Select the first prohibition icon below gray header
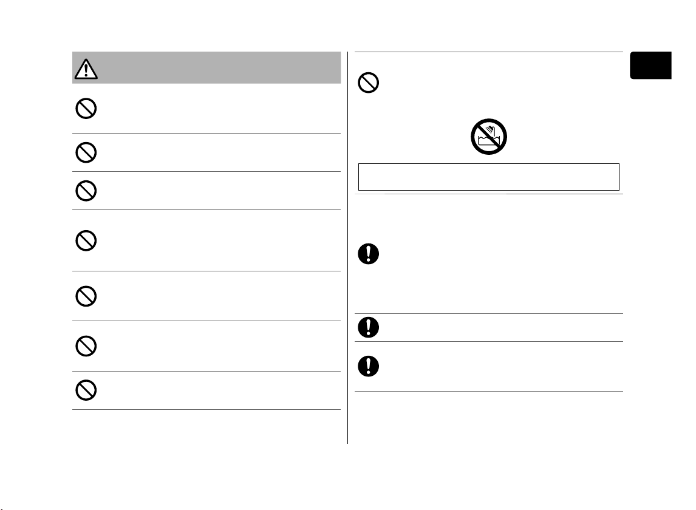Image resolution: width=696 pixels, height=510 pixels. (x=86, y=108)
